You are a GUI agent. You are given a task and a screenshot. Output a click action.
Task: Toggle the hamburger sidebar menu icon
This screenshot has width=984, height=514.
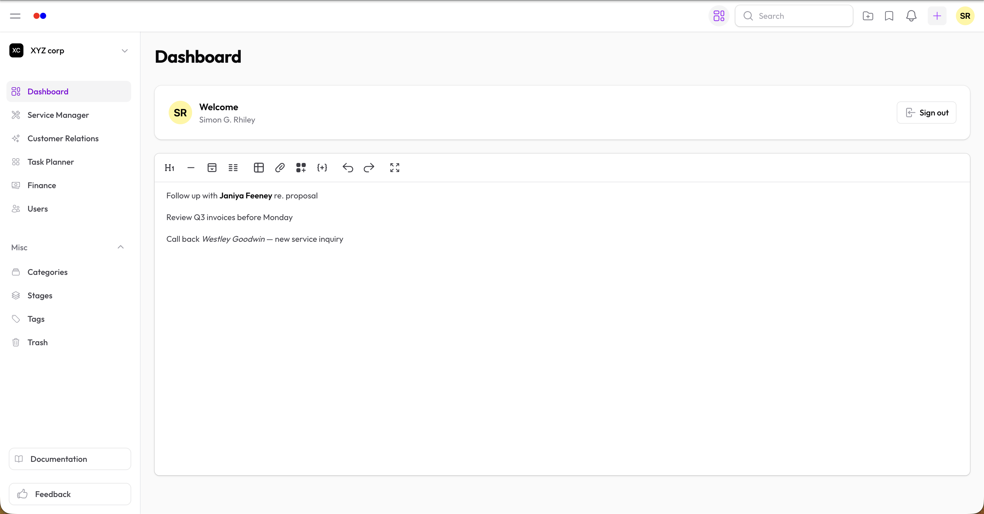click(x=15, y=16)
